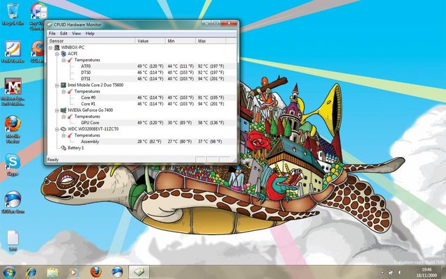
Task: Click the Battery 1 icon
Action: point(63,148)
